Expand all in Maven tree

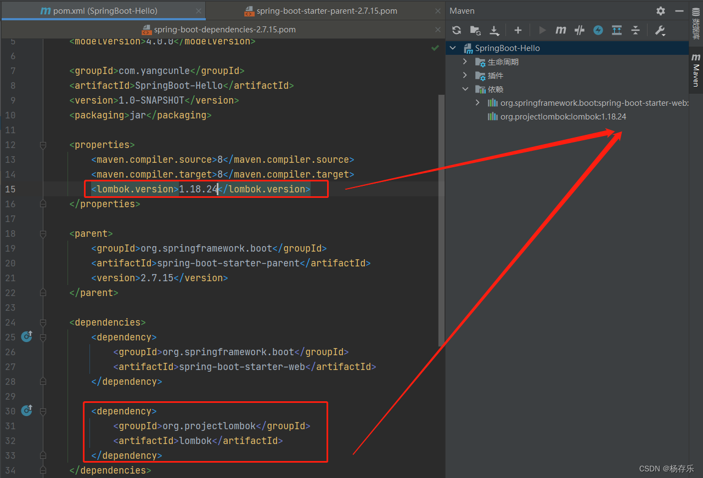(x=617, y=30)
